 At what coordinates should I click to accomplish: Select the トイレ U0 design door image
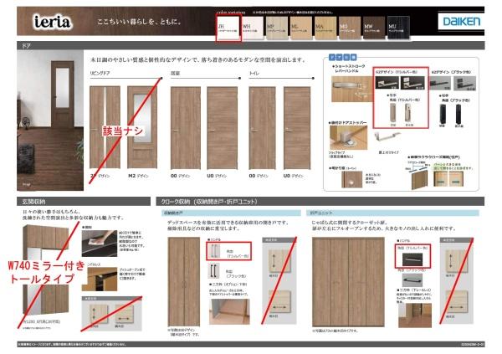(297, 128)
